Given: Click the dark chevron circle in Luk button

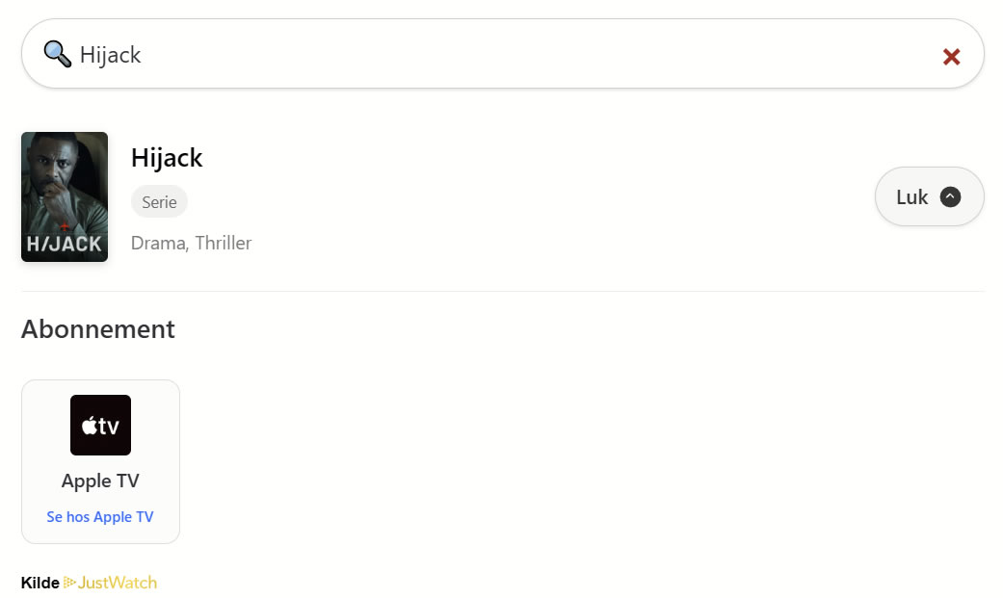Looking at the screenshot, I should pos(950,195).
